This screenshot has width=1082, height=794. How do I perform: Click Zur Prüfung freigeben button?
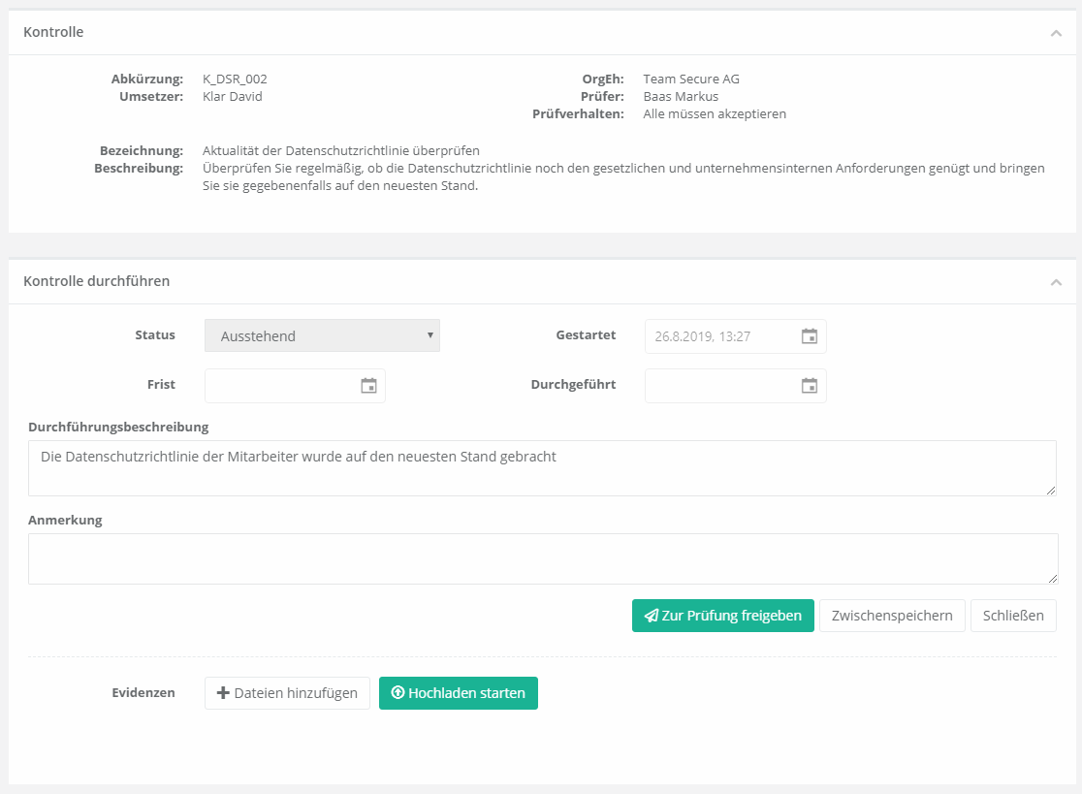722,616
